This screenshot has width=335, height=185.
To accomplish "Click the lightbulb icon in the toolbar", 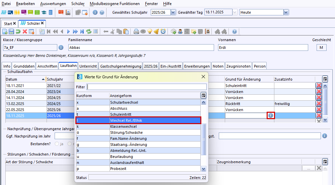I will [x=150, y=31].
